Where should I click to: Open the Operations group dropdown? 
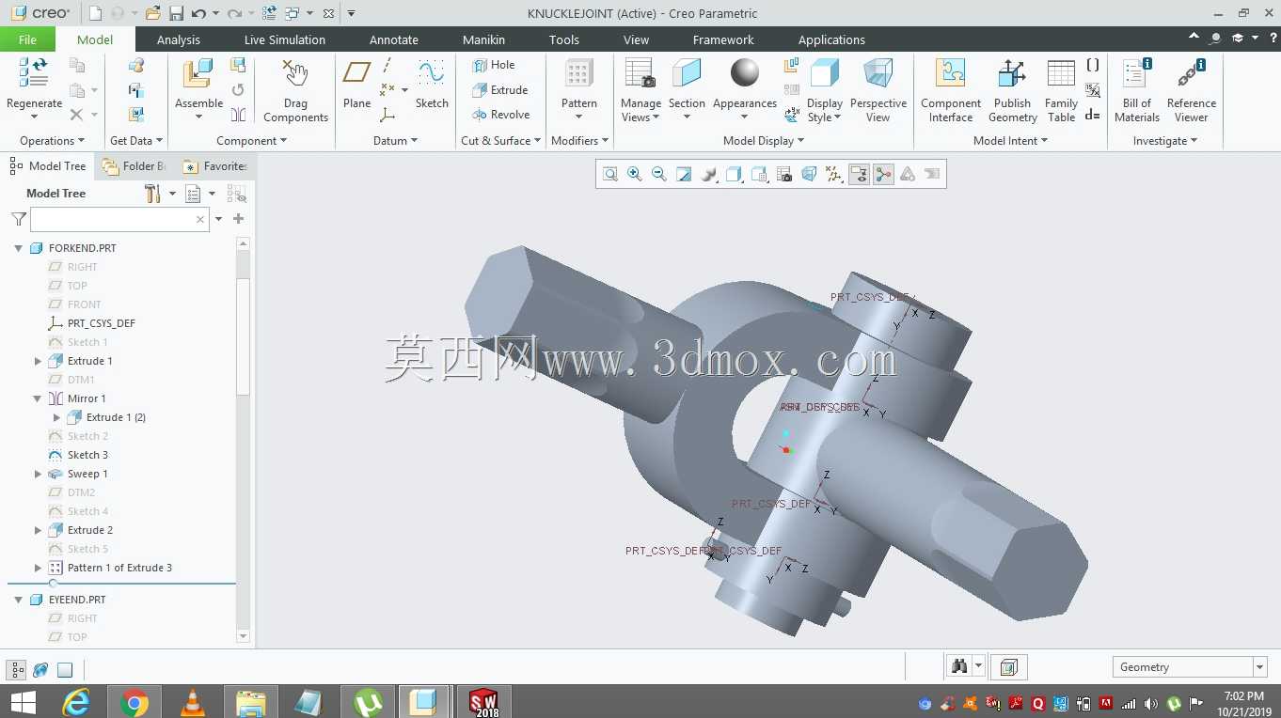point(53,141)
